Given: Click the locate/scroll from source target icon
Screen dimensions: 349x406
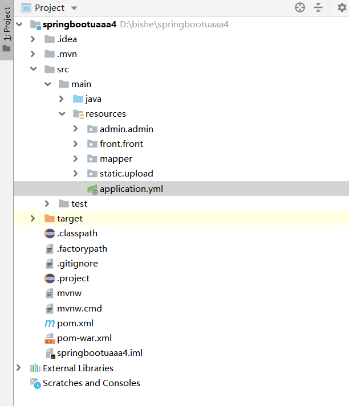Looking at the screenshot, I should (x=300, y=7).
